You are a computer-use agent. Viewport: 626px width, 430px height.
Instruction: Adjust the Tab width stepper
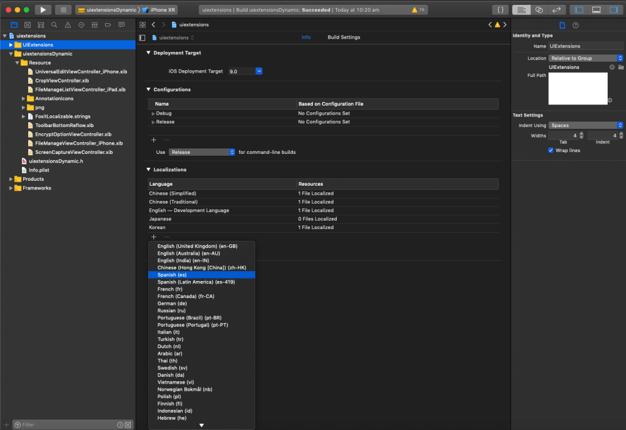click(x=581, y=136)
